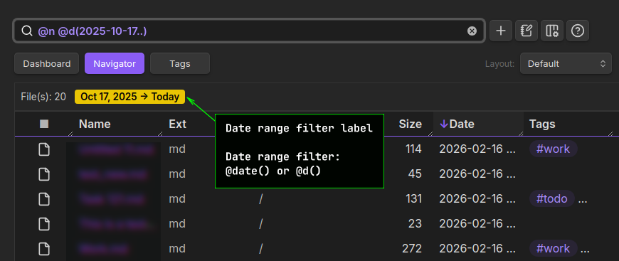This screenshot has height=261, width=619.
Task: Switch to the Dashboard tab
Action: pos(46,63)
